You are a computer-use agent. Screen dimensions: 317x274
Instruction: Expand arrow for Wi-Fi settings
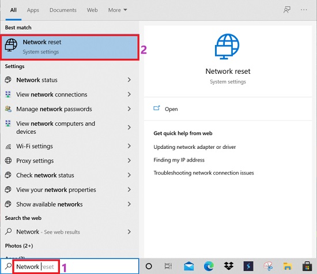point(129,146)
